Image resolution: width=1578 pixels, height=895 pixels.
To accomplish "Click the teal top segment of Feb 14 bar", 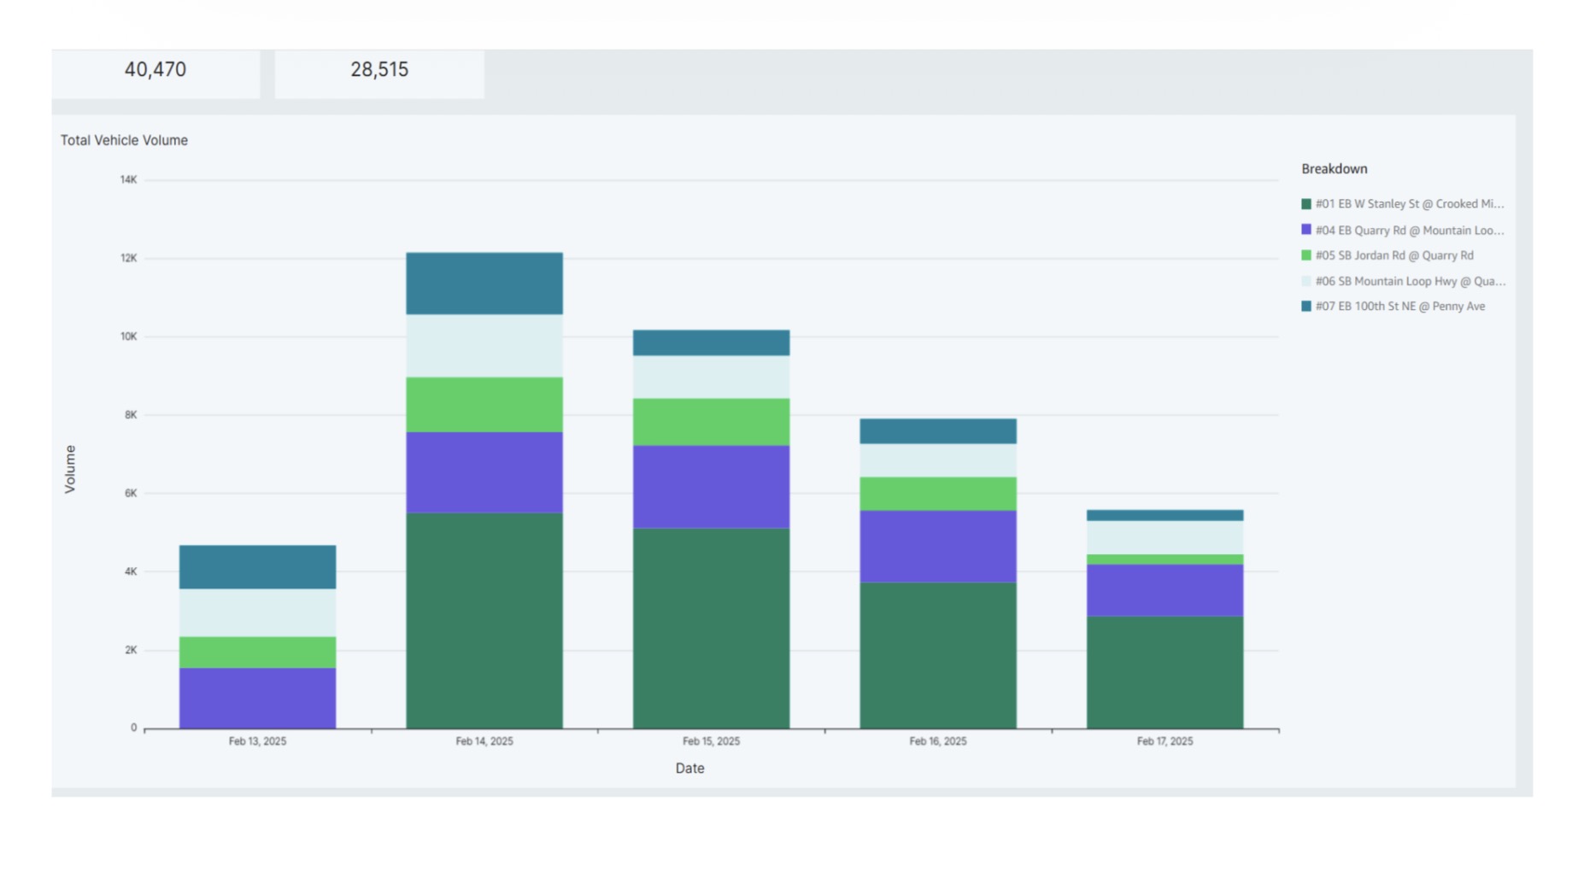I will coord(484,284).
